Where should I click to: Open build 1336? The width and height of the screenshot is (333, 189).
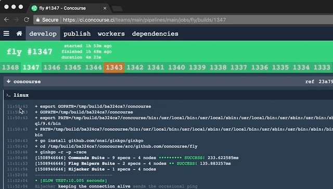tap(260, 67)
